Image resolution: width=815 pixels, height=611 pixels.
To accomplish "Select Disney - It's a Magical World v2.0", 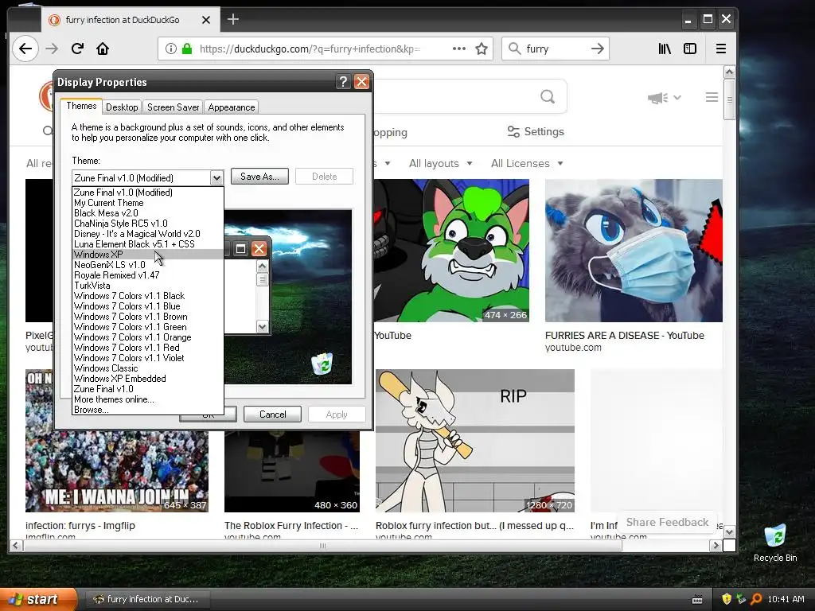I will click(148, 234).
